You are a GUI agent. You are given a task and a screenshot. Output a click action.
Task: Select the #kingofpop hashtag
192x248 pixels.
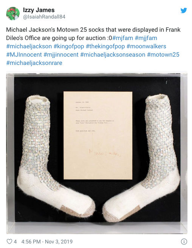[69, 46]
